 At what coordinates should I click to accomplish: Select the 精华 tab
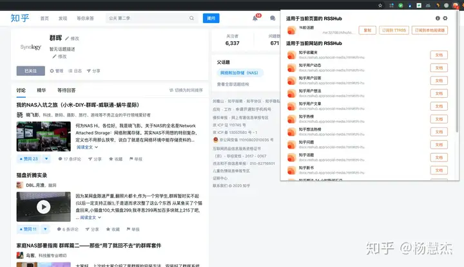pos(41,90)
